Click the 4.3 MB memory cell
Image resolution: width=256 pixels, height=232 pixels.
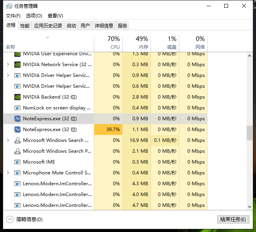[137, 184]
